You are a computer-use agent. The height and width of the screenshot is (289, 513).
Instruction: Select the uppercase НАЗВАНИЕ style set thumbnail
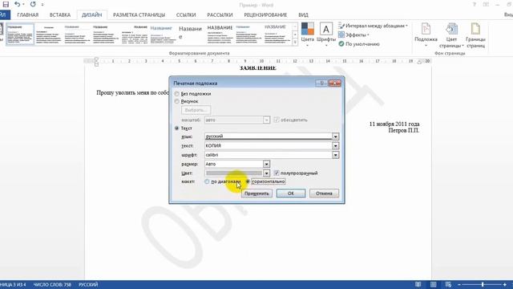coord(220,34)
